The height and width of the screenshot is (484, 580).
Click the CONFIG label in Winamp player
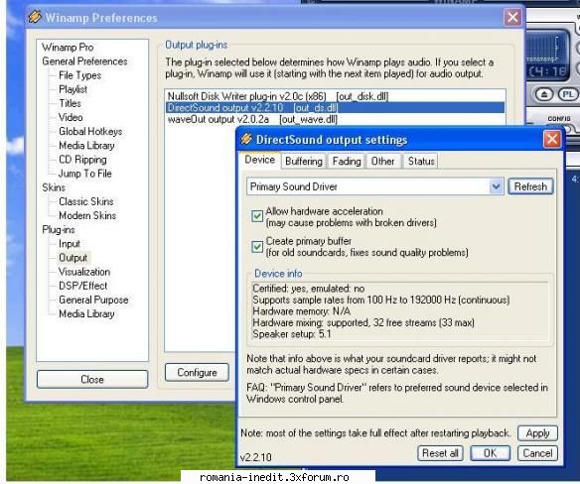click(x=559, y=119)
